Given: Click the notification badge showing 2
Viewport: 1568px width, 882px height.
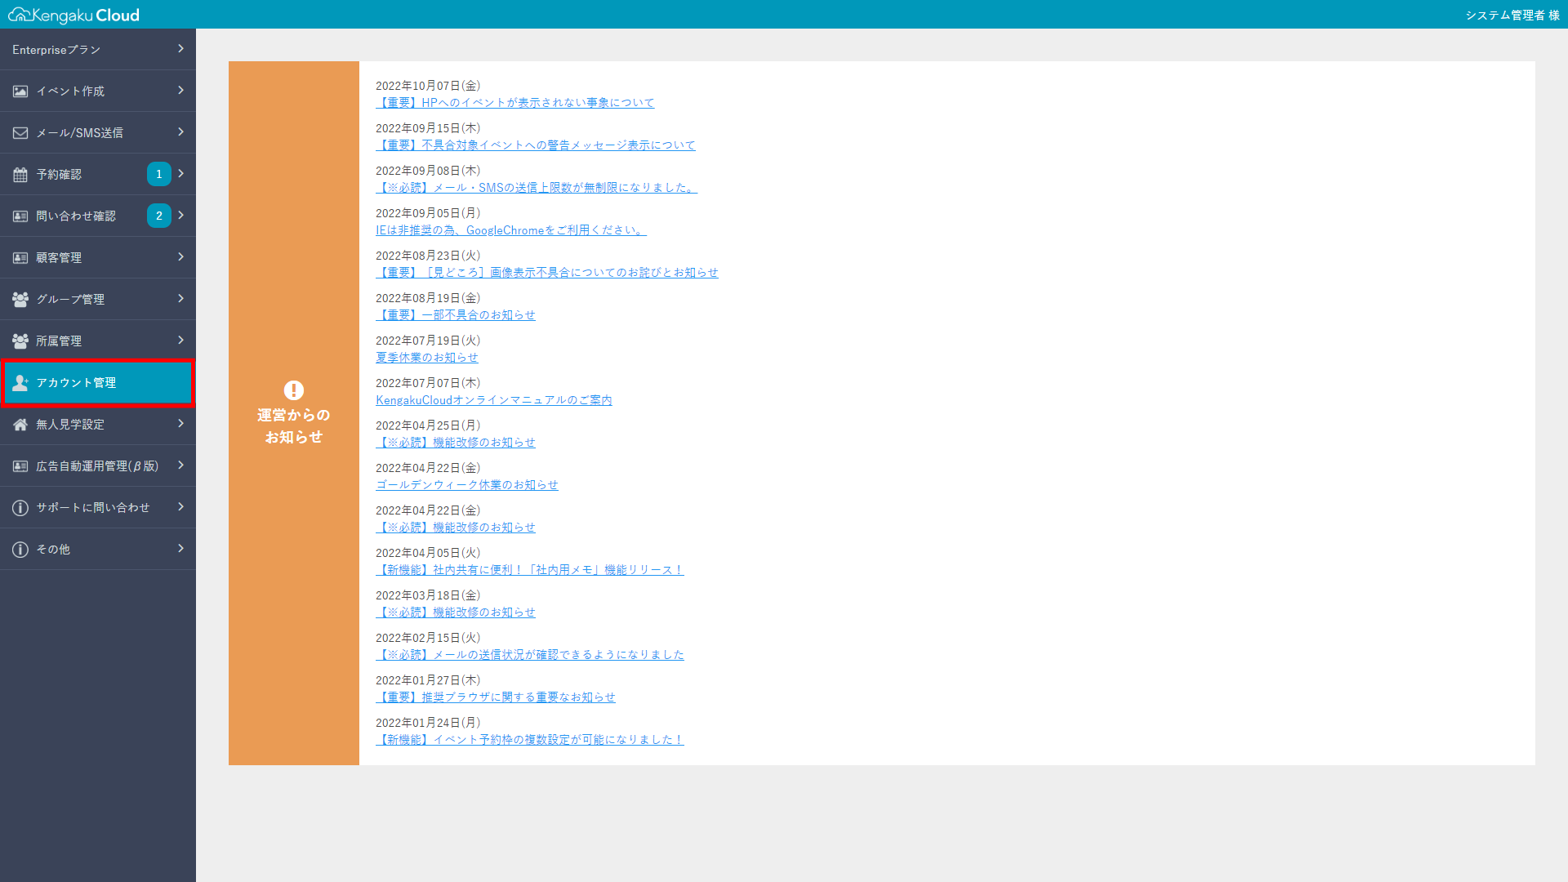Looking at the screenshot, I should 159,216.
